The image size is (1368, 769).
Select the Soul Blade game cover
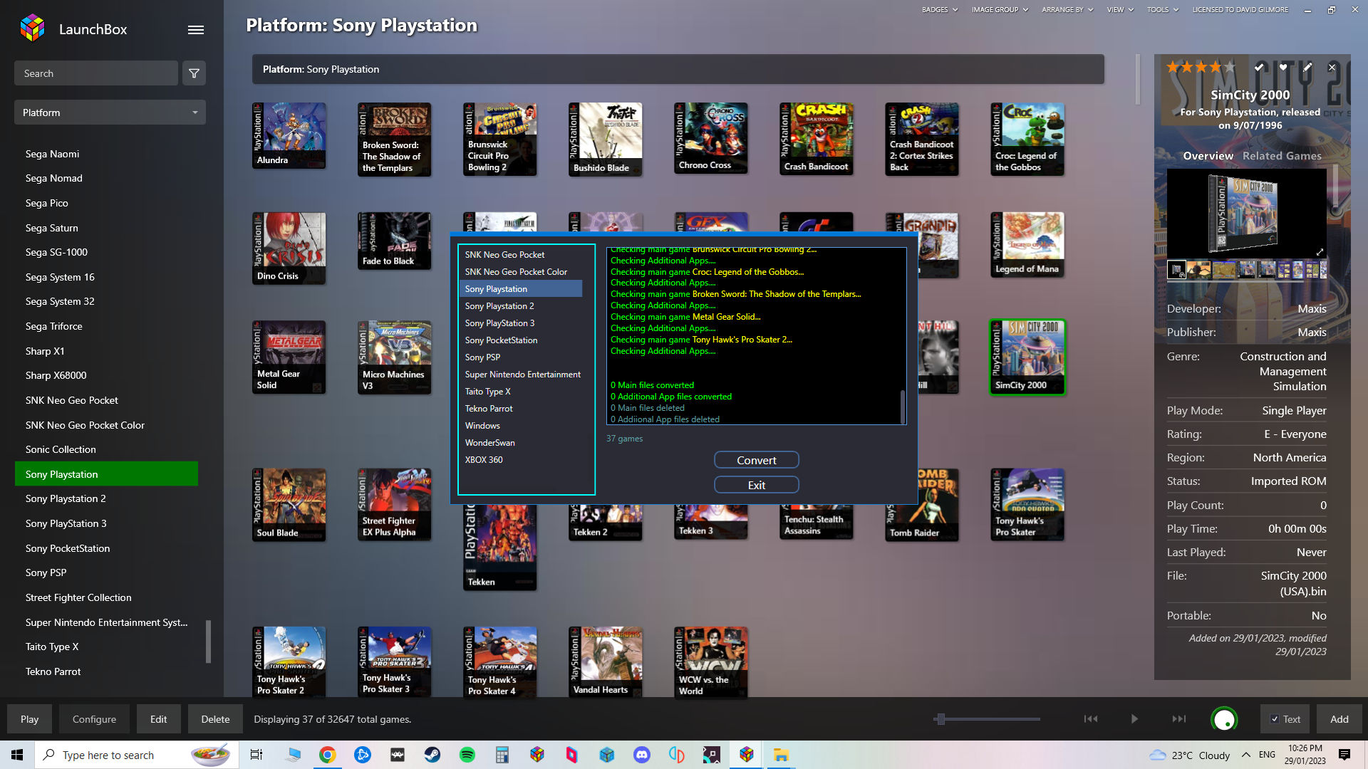(x=289, y=504)
